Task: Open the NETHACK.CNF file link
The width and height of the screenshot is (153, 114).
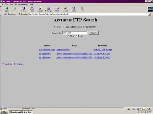Action: point(102,53)
